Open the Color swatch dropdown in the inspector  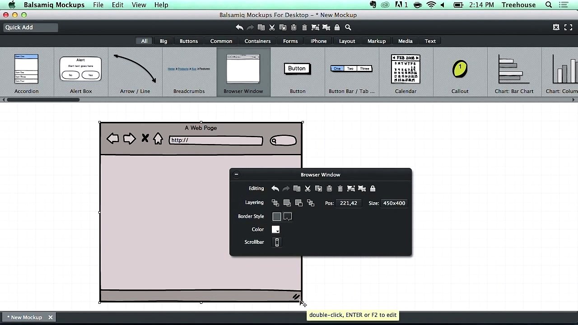click(x=276, y=230)
